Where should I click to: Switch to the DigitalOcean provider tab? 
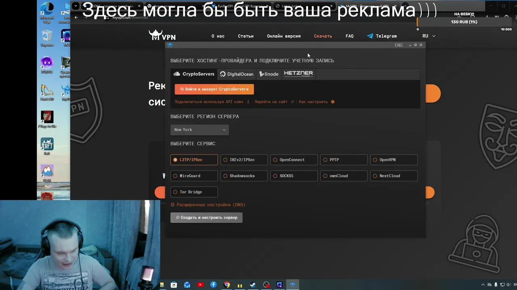coord(237,74)
